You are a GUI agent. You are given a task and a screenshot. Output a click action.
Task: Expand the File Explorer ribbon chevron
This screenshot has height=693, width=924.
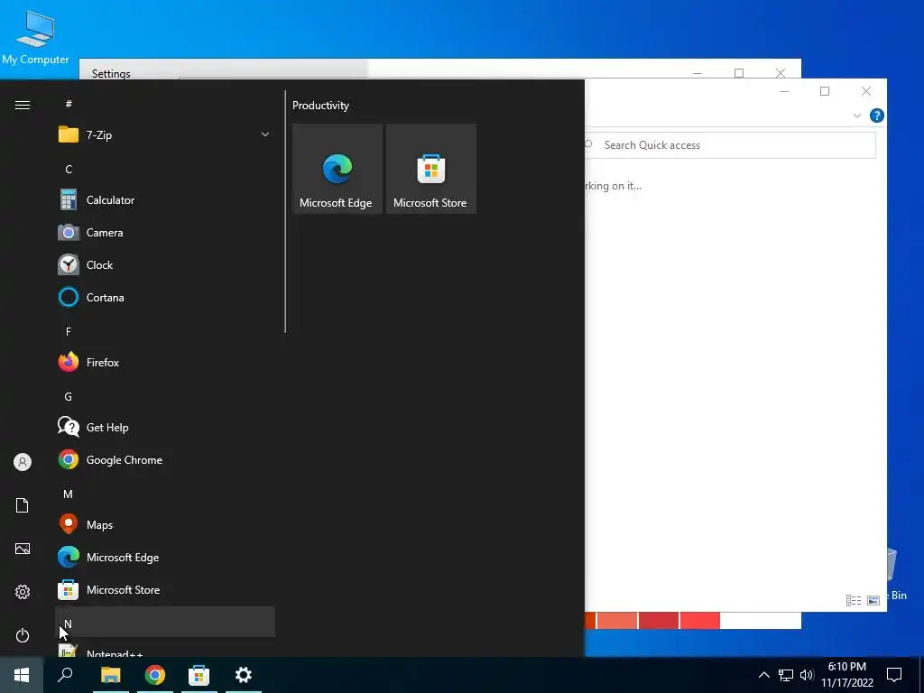(857, 115)
